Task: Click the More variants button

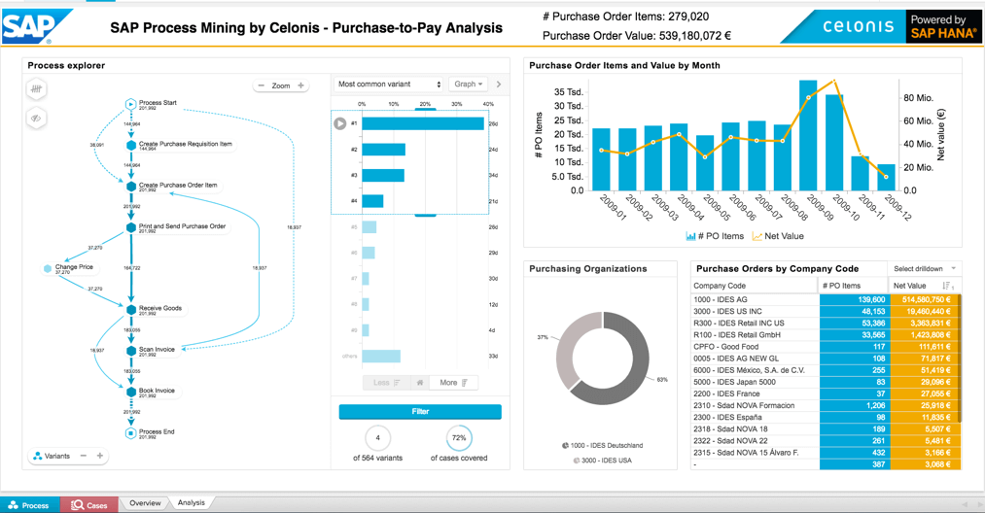Action: pyautogui.click(x=453, y=383)
